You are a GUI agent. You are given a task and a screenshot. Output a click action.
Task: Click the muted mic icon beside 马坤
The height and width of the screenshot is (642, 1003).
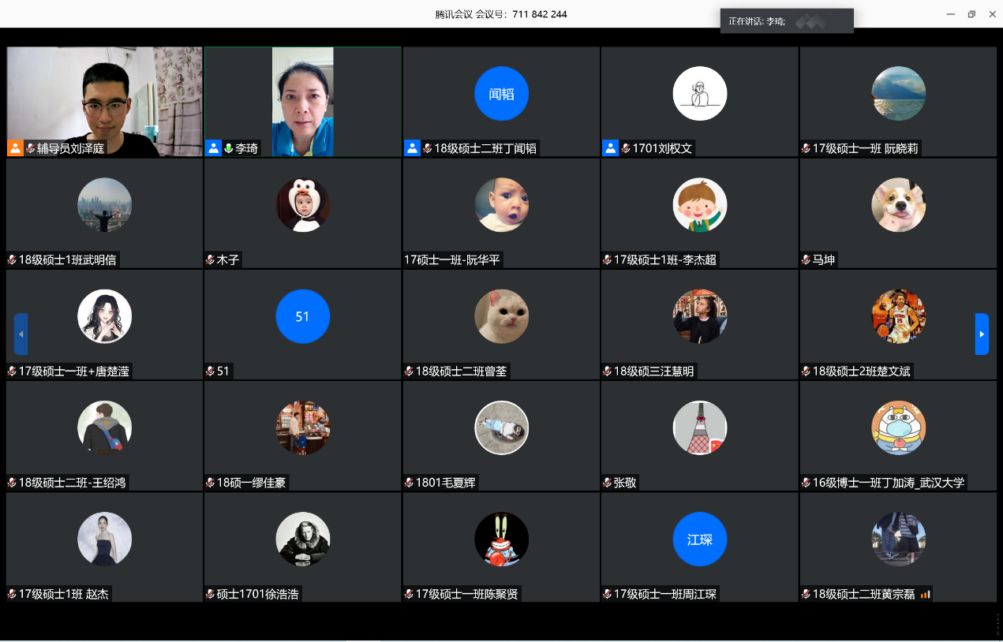(x=807, y=259)
